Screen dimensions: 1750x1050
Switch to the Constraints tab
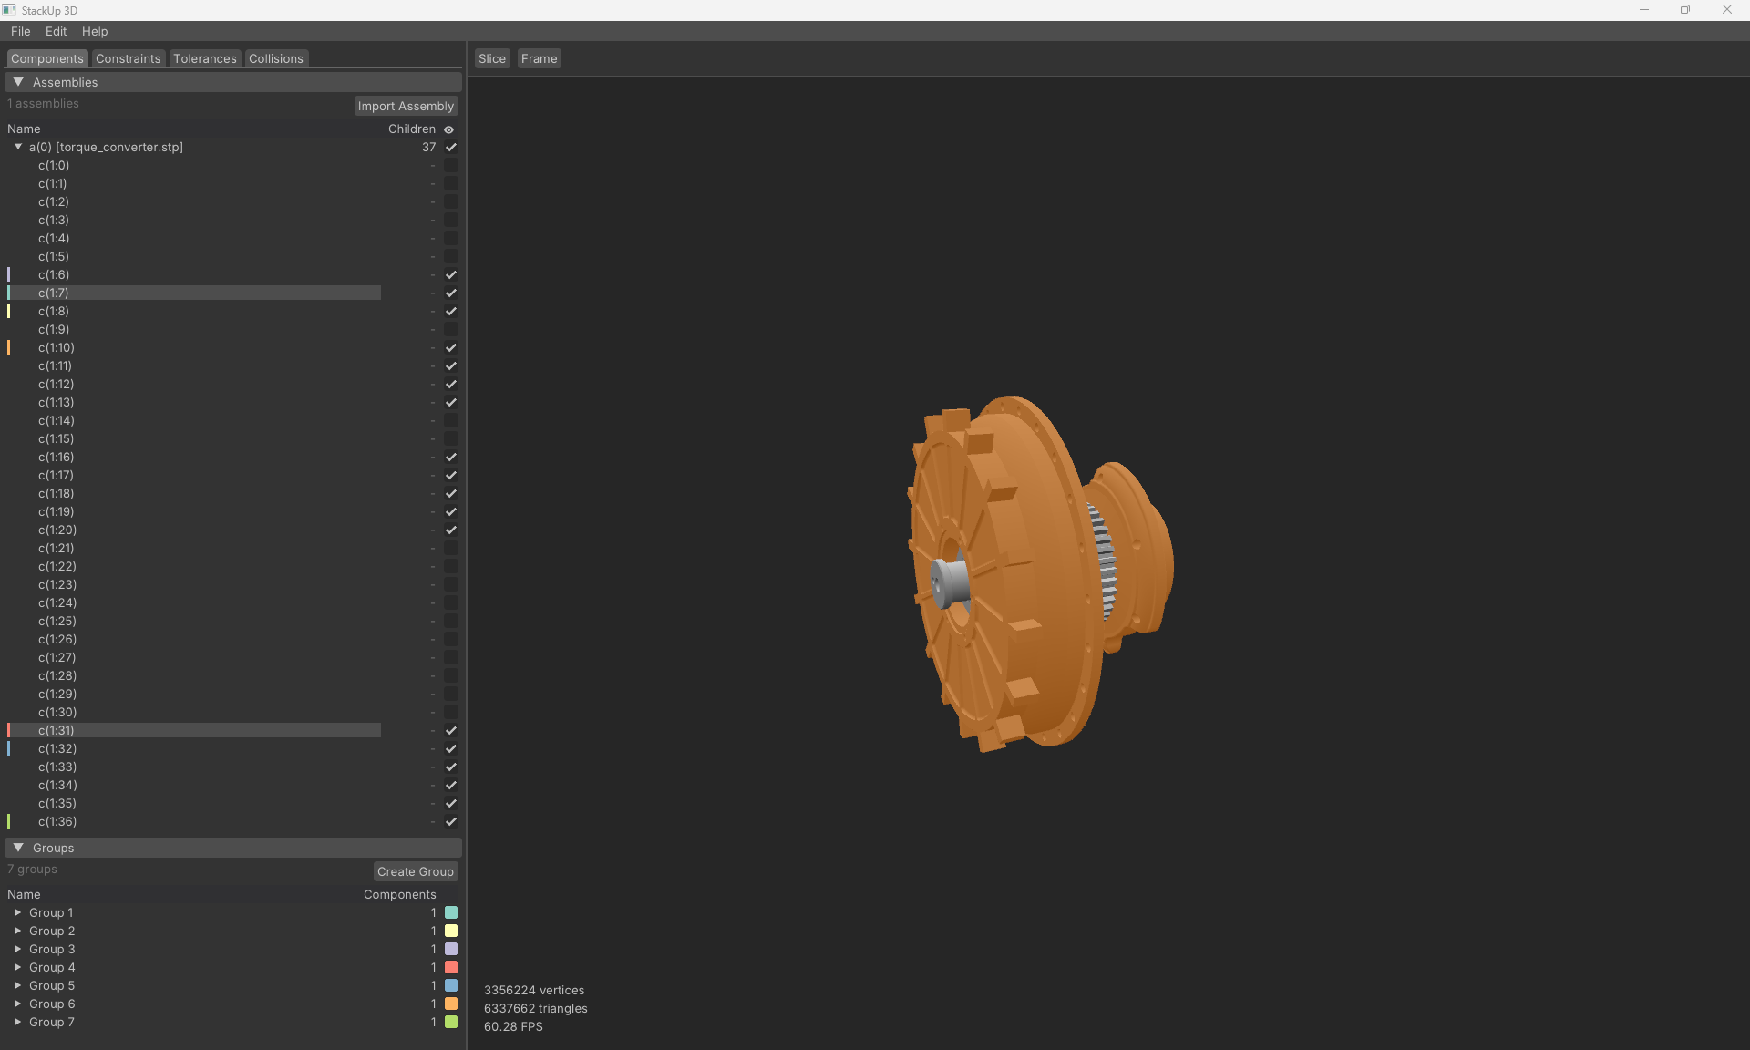(x=128, y=57)
